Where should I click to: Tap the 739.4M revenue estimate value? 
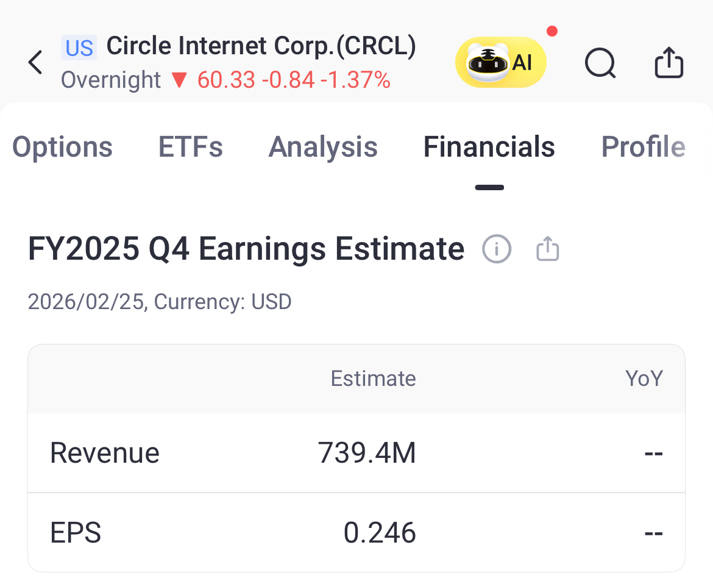367,453
